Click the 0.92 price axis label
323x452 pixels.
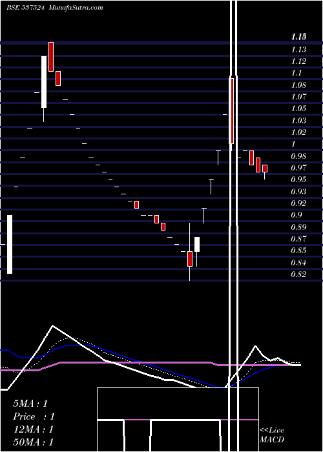pos(298,203)
